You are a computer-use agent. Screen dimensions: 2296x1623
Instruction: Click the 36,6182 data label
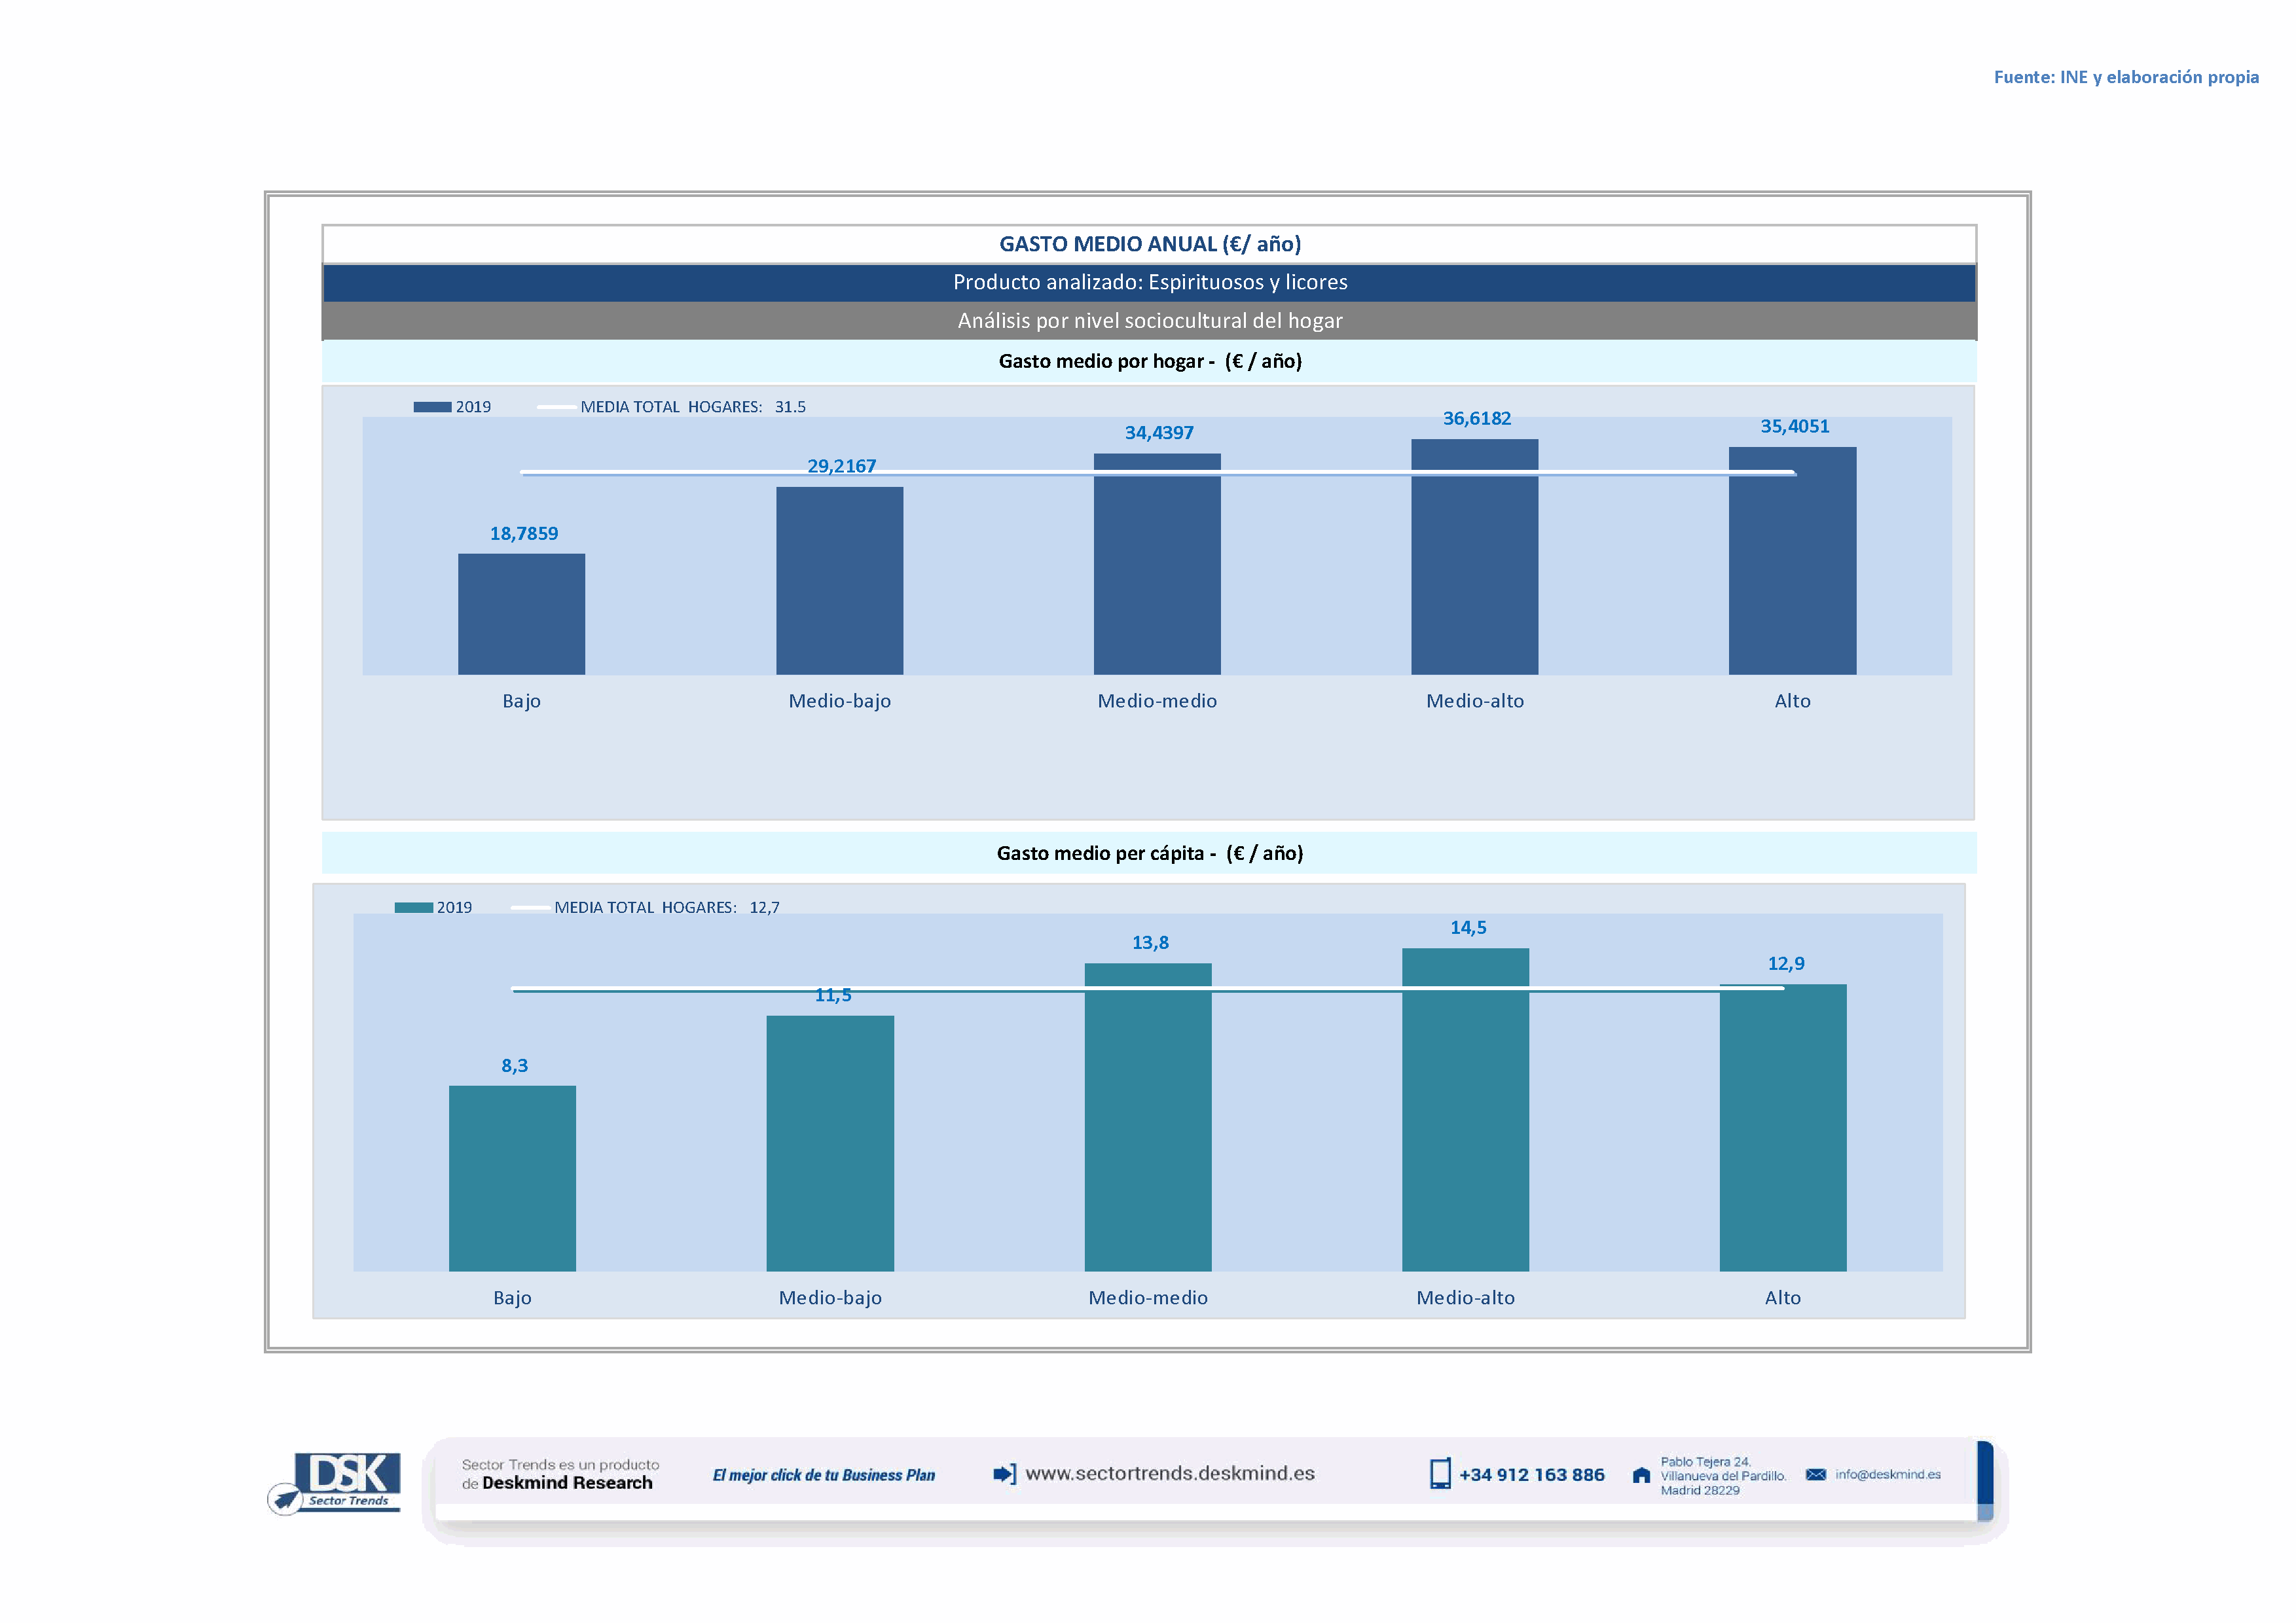(x=1476, y=419)
